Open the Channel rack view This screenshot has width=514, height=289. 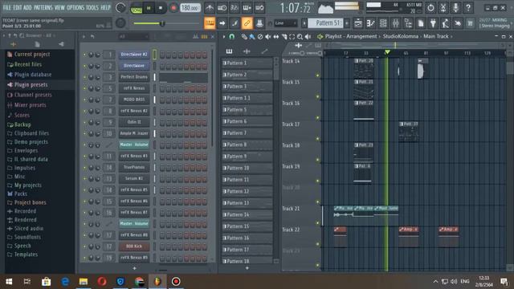383,23
